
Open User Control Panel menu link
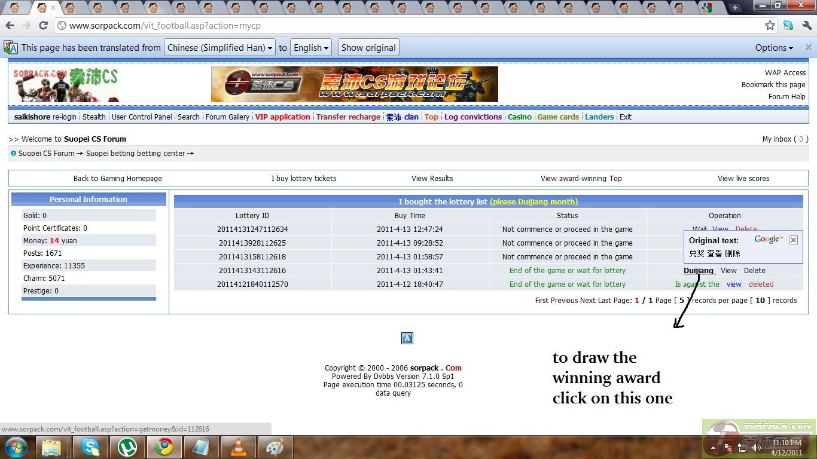point(142,117)
